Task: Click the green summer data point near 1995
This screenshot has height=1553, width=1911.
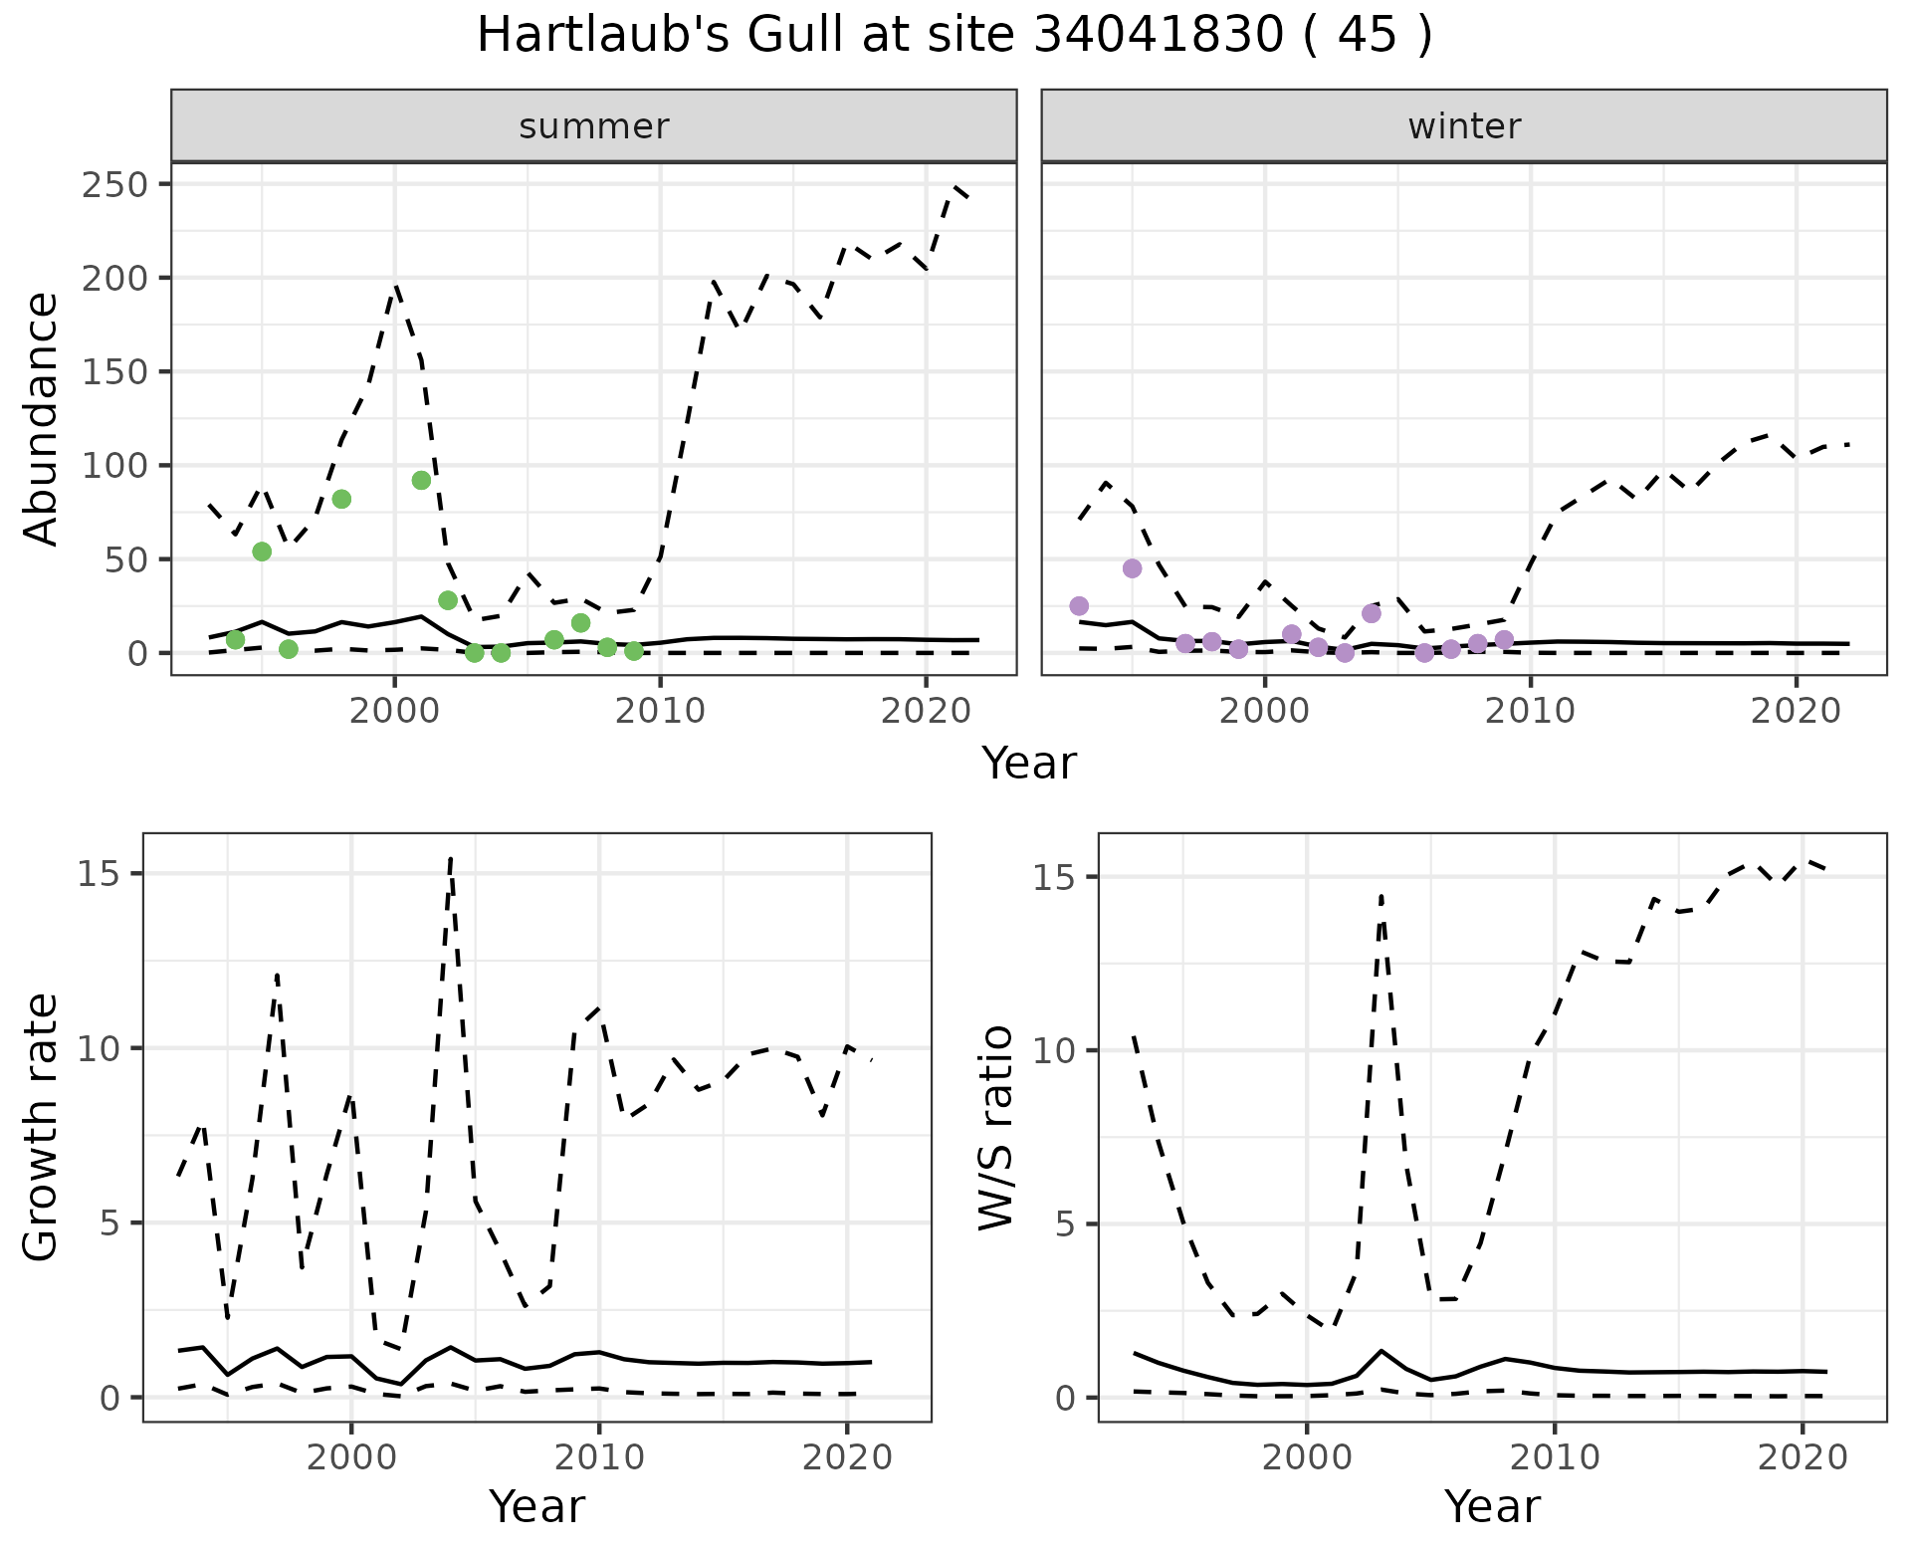Action: (x=262, y=552)
